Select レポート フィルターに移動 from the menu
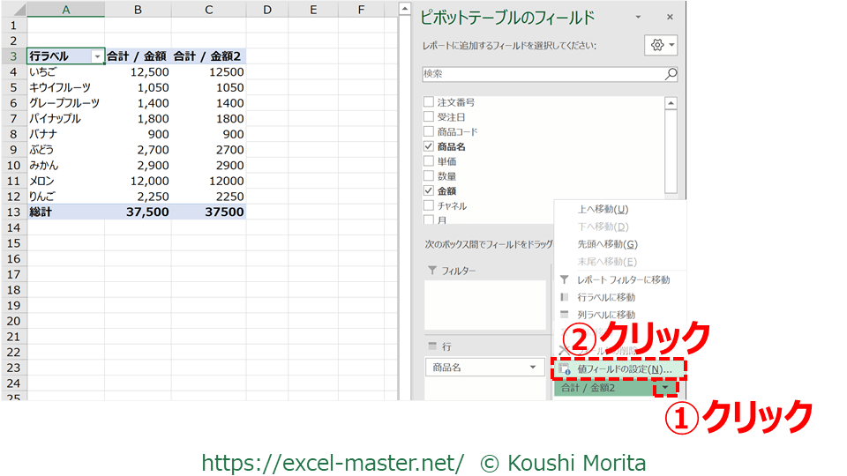Image resolution: width=847 pixels, height=476 pixels. point(623,279)
